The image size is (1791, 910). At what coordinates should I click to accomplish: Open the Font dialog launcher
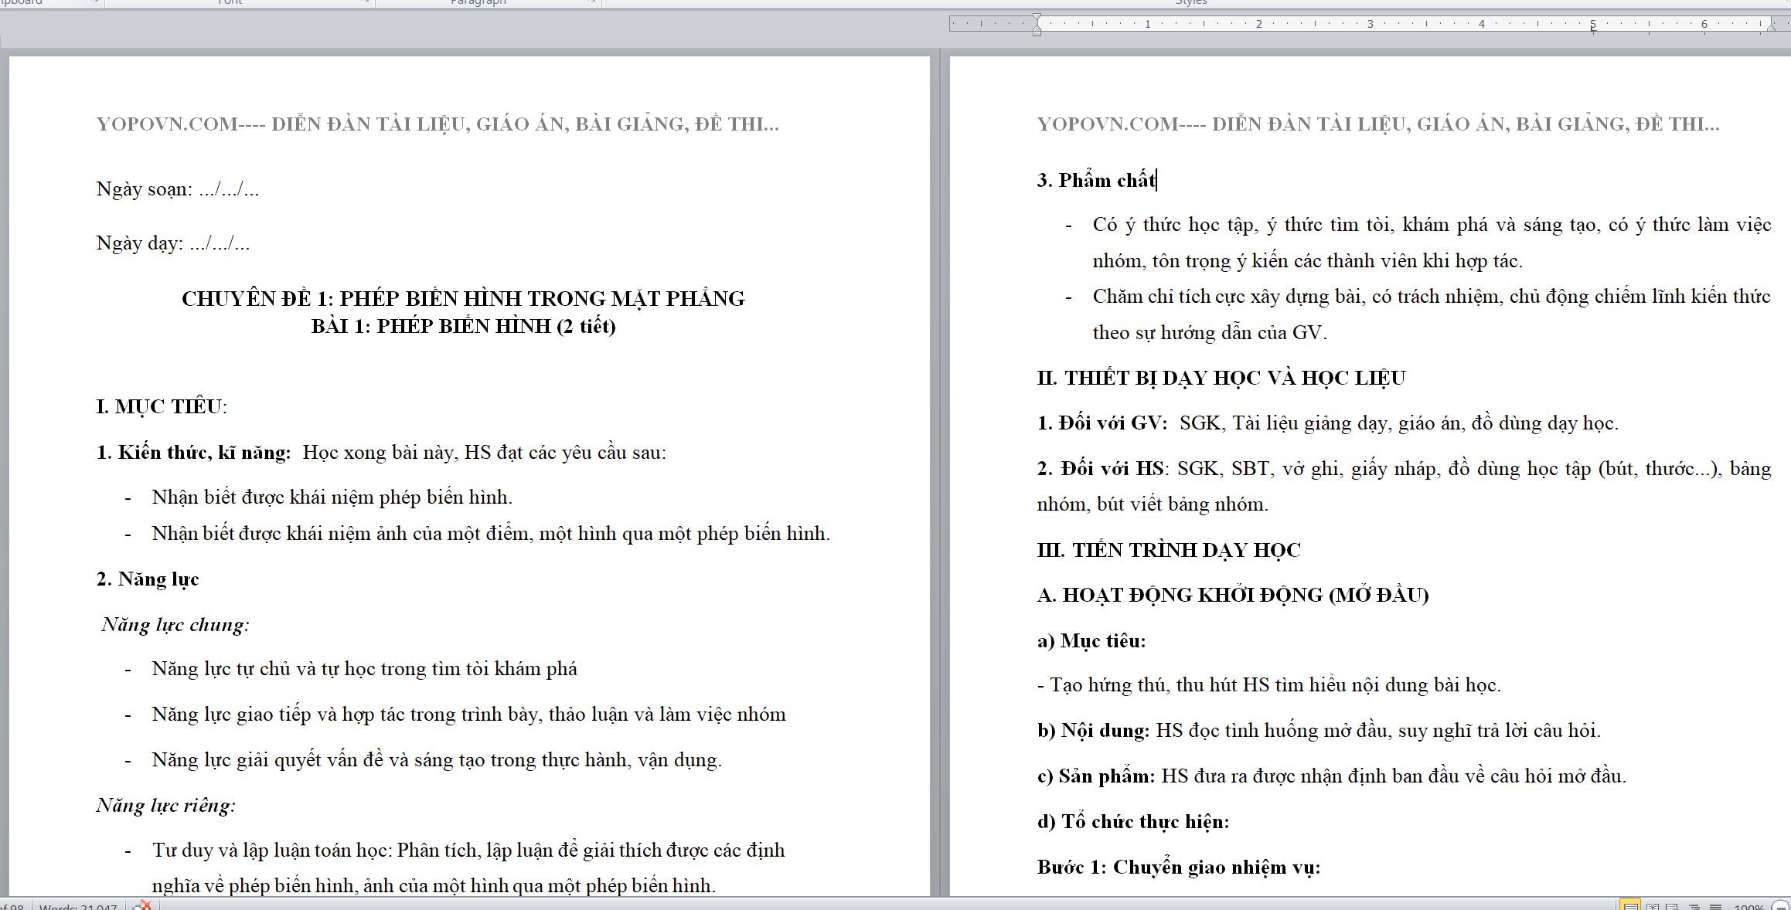366,2
